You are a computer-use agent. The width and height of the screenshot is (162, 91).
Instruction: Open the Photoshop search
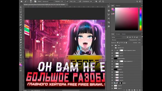click(137, 2)
